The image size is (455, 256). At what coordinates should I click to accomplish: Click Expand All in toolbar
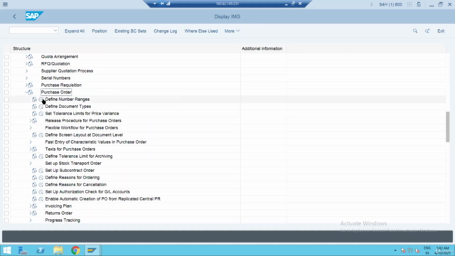tap(74, 31)
